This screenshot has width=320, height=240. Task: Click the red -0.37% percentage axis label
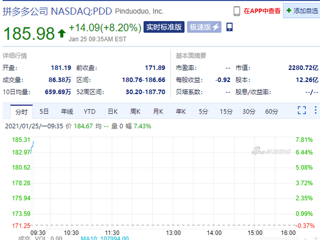(x=305, y=225)
